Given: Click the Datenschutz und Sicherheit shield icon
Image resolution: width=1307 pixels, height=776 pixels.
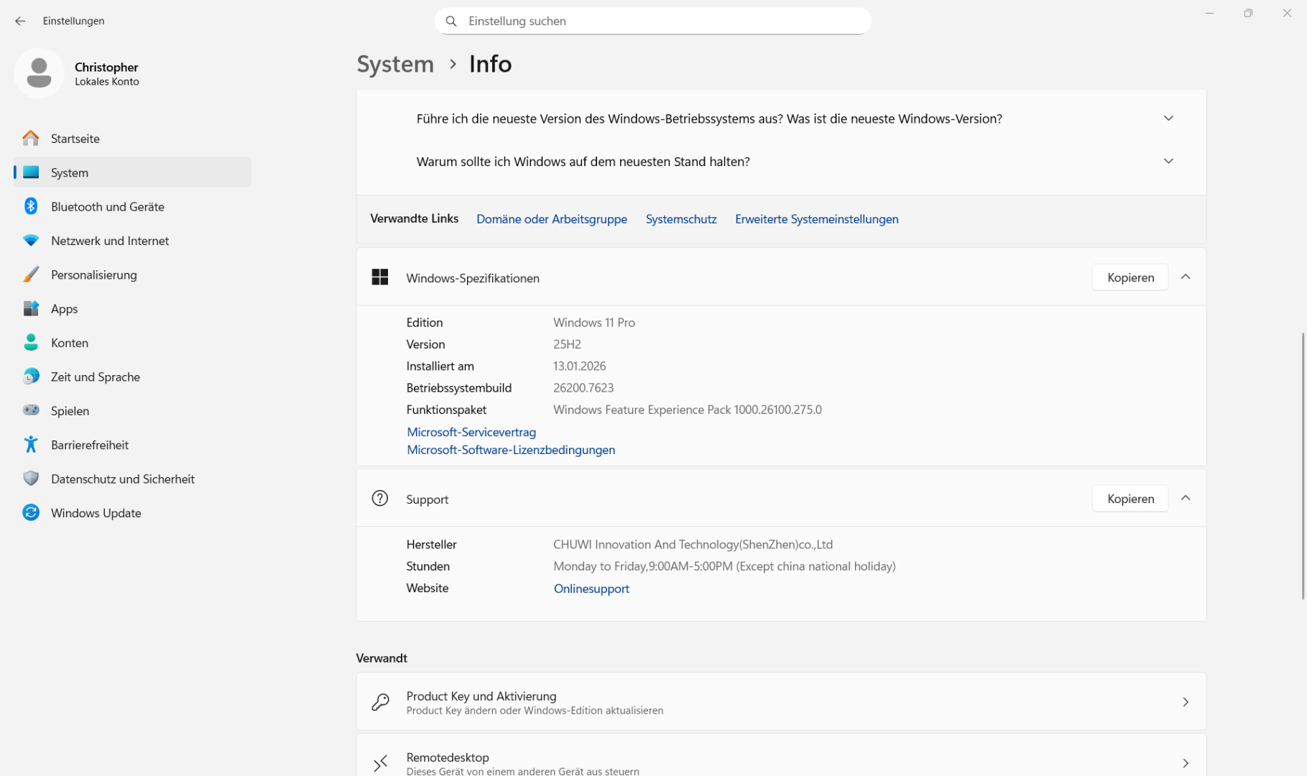Looking at the screenshot, I should point(31,479).
